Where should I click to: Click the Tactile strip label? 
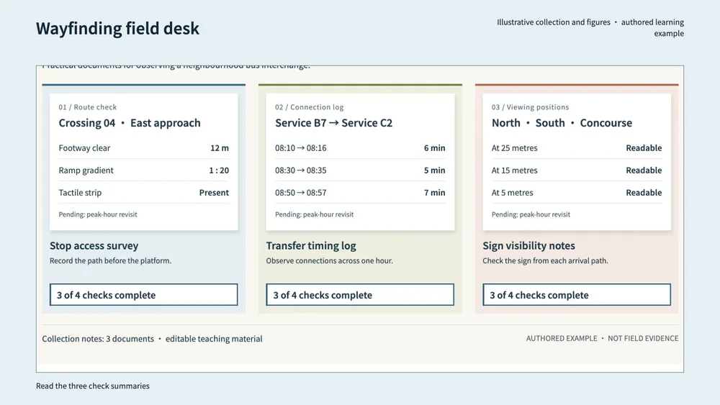(80, 193)
